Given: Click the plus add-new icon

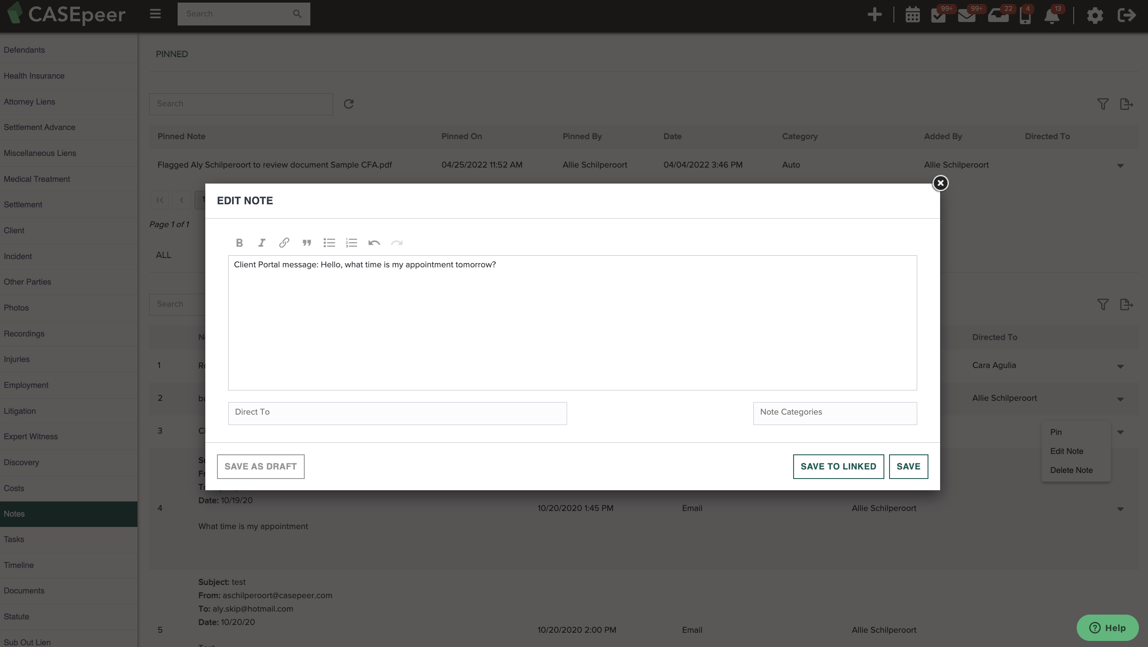Looking at the screenshot, I should tap(874, 14).
